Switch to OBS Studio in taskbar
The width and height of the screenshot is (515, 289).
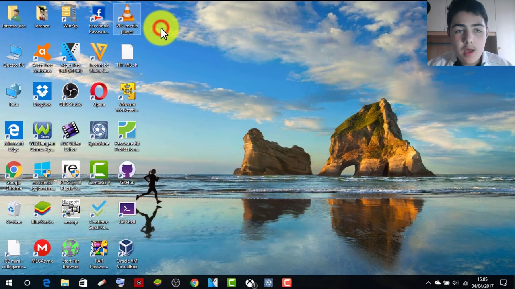(x=176, y=283)
